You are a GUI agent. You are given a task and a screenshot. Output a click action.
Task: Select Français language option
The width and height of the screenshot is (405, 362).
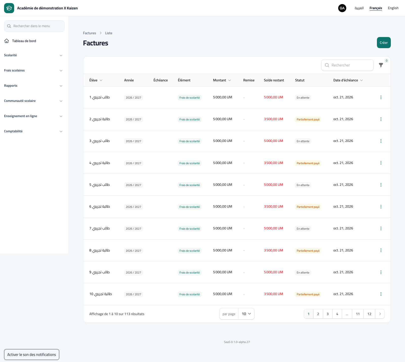click(x=376, y=8)
